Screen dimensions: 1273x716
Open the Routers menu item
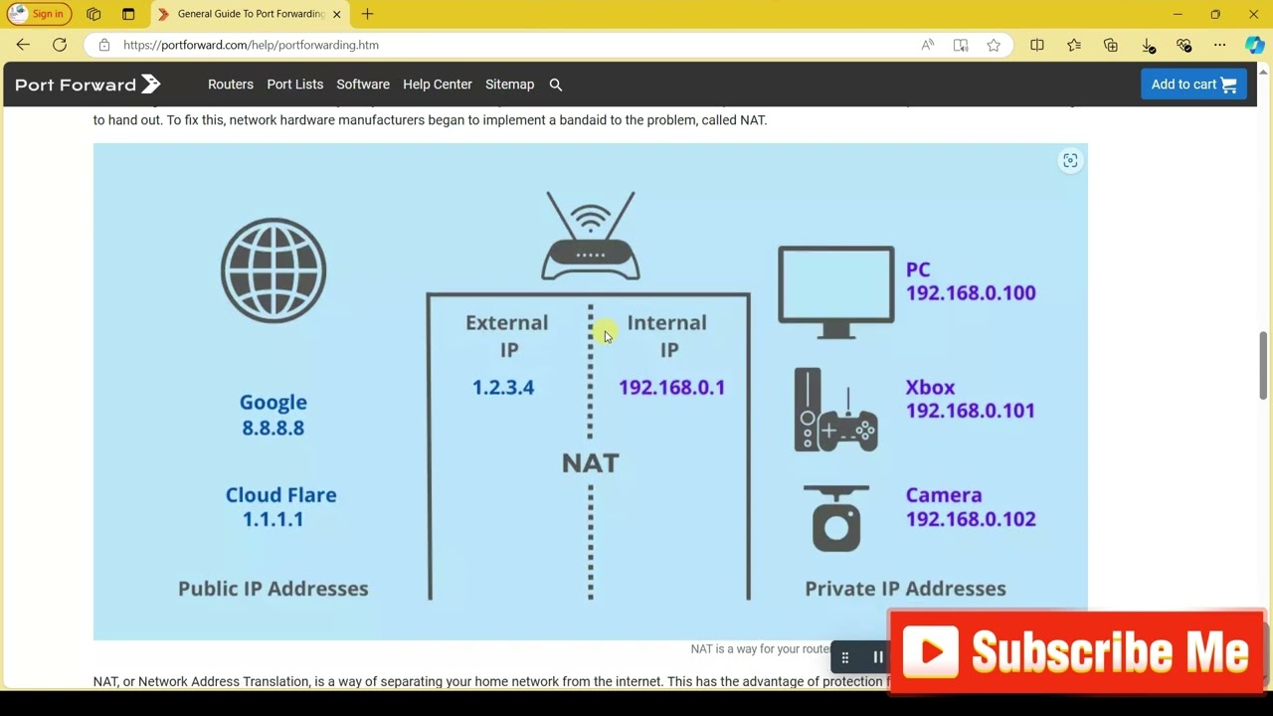pos(231,85)
